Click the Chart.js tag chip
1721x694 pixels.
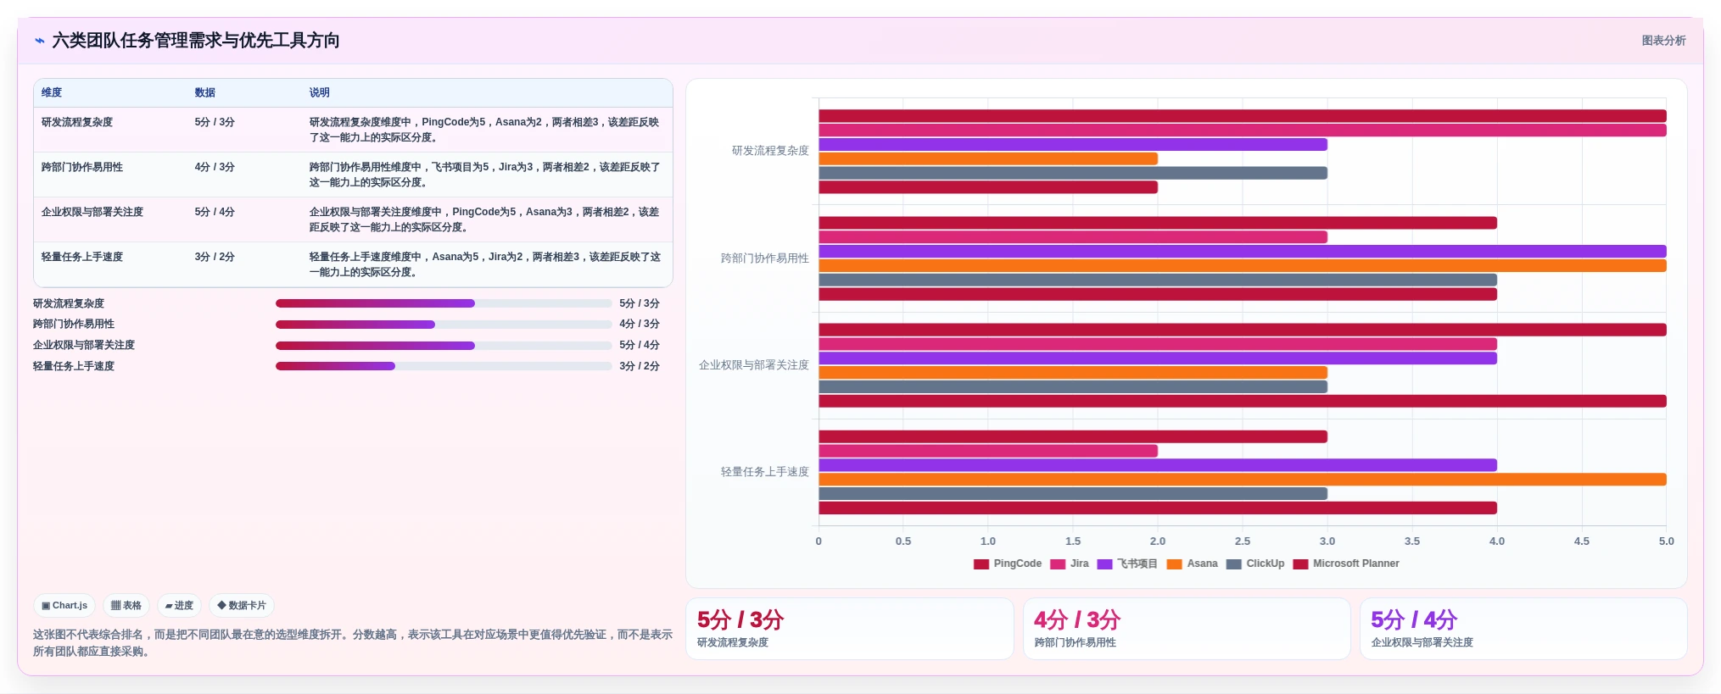[x=64, y=606]
